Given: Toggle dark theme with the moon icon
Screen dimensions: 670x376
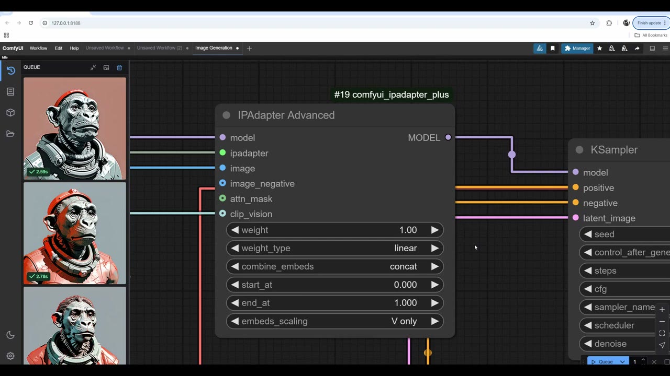Looking at the screenshot, I should (x=10, y=335).
